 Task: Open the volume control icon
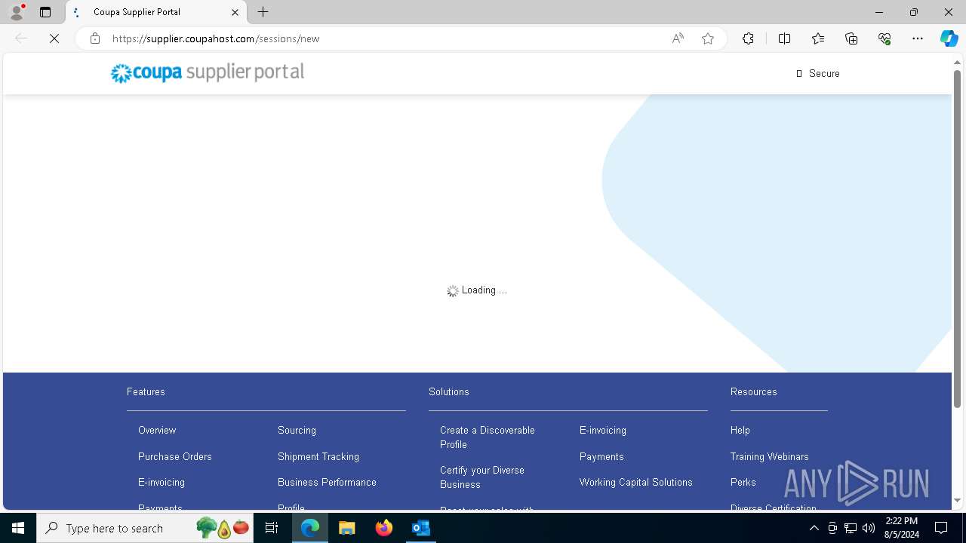click(x=869, y=528)
